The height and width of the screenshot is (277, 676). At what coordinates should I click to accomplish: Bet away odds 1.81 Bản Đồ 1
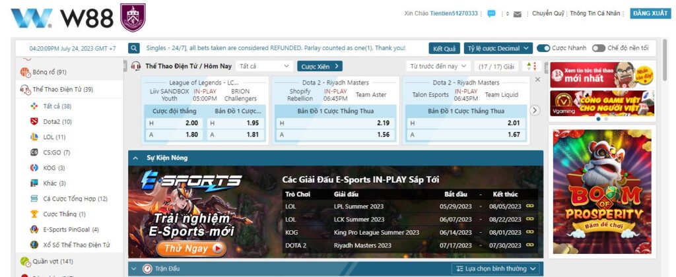point(235,135)
